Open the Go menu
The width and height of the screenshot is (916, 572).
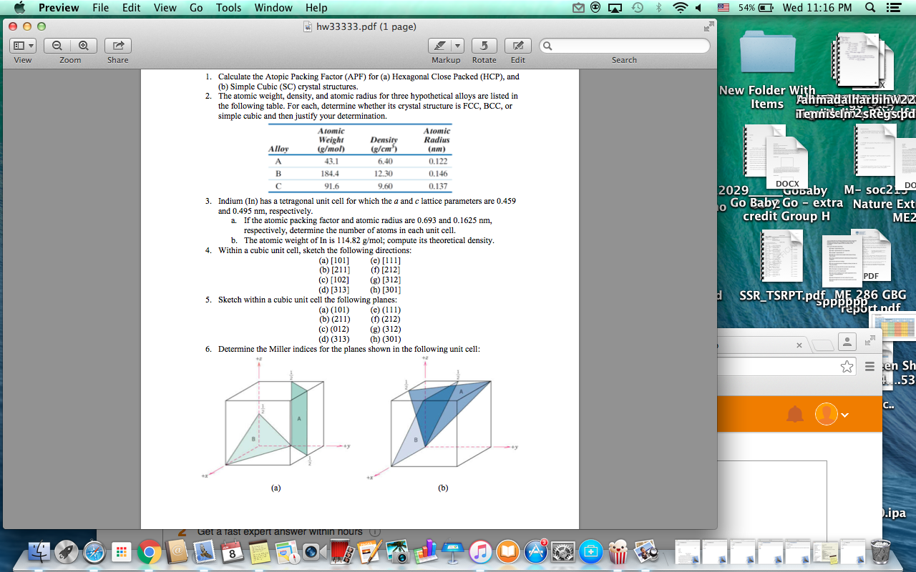(x=196, y=8)
